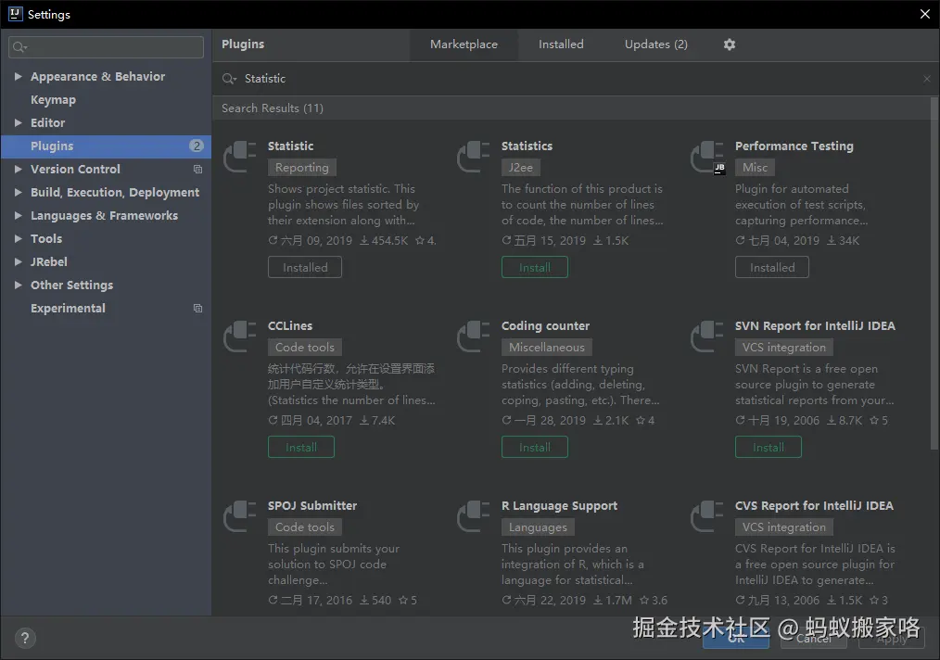Click the plugin list vertical scrollbar

pos(934,278)
